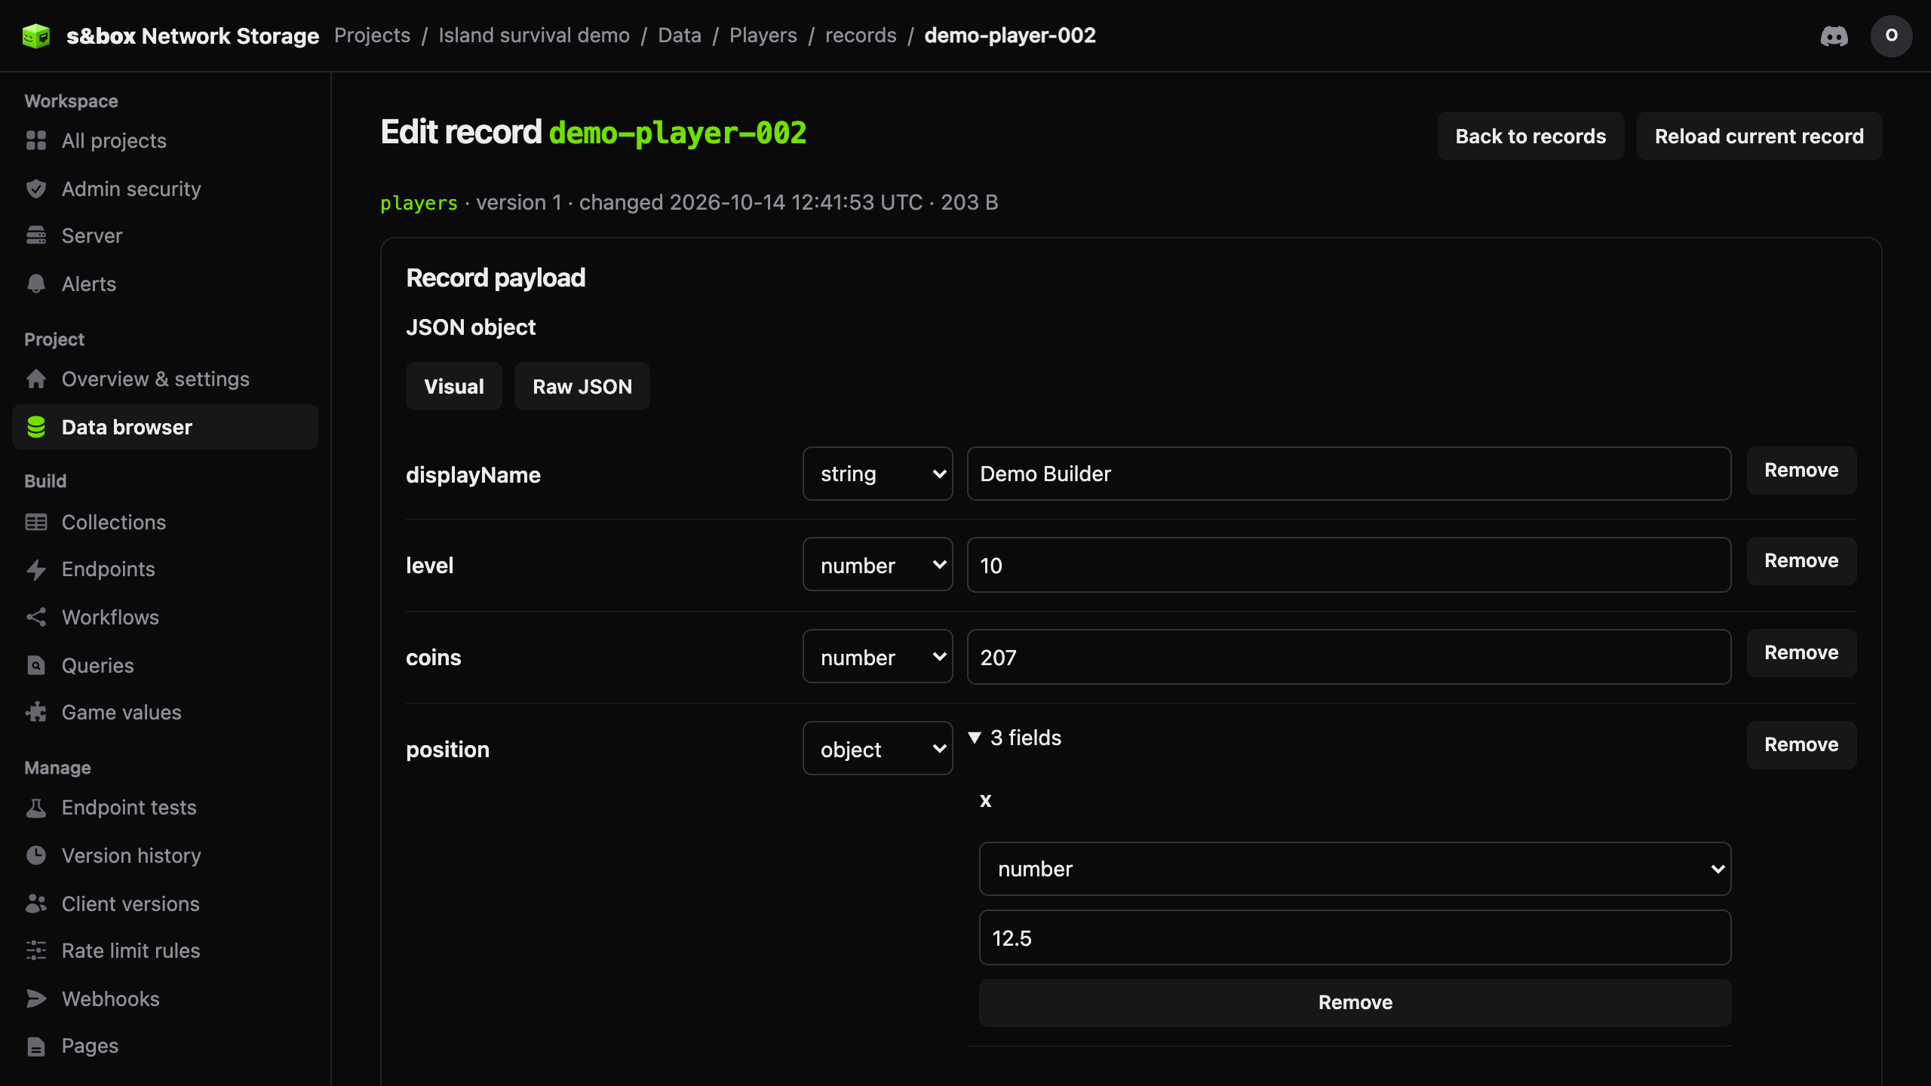Click the Rate limit rules sliders icon
This screenshot has width=1931, height=1086.
pos(36,950)
